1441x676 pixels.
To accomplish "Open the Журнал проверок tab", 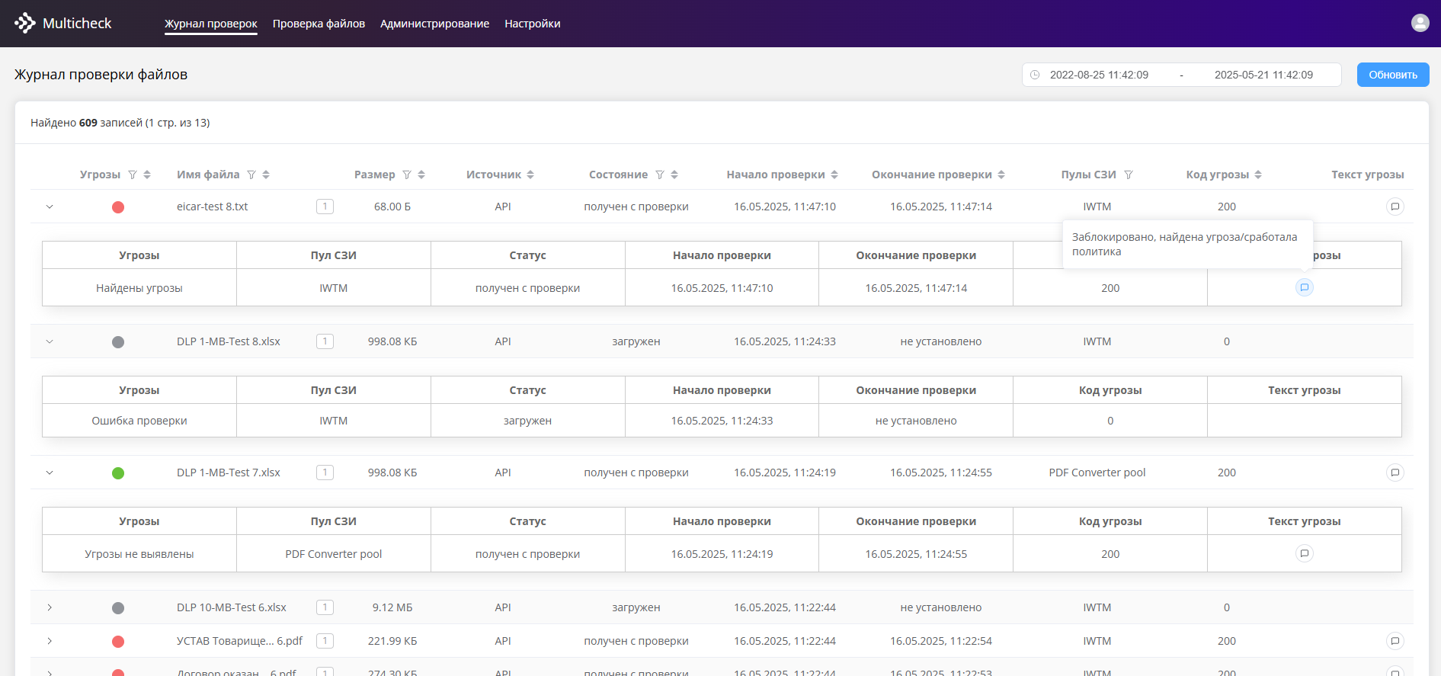I will [211, 24].
